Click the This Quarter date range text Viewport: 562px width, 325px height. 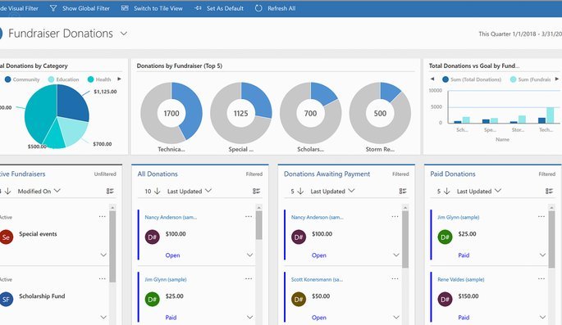(x=520, y=34)
